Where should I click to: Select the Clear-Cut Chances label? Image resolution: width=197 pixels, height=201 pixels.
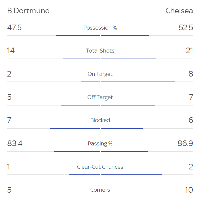(x=100, y=167)
